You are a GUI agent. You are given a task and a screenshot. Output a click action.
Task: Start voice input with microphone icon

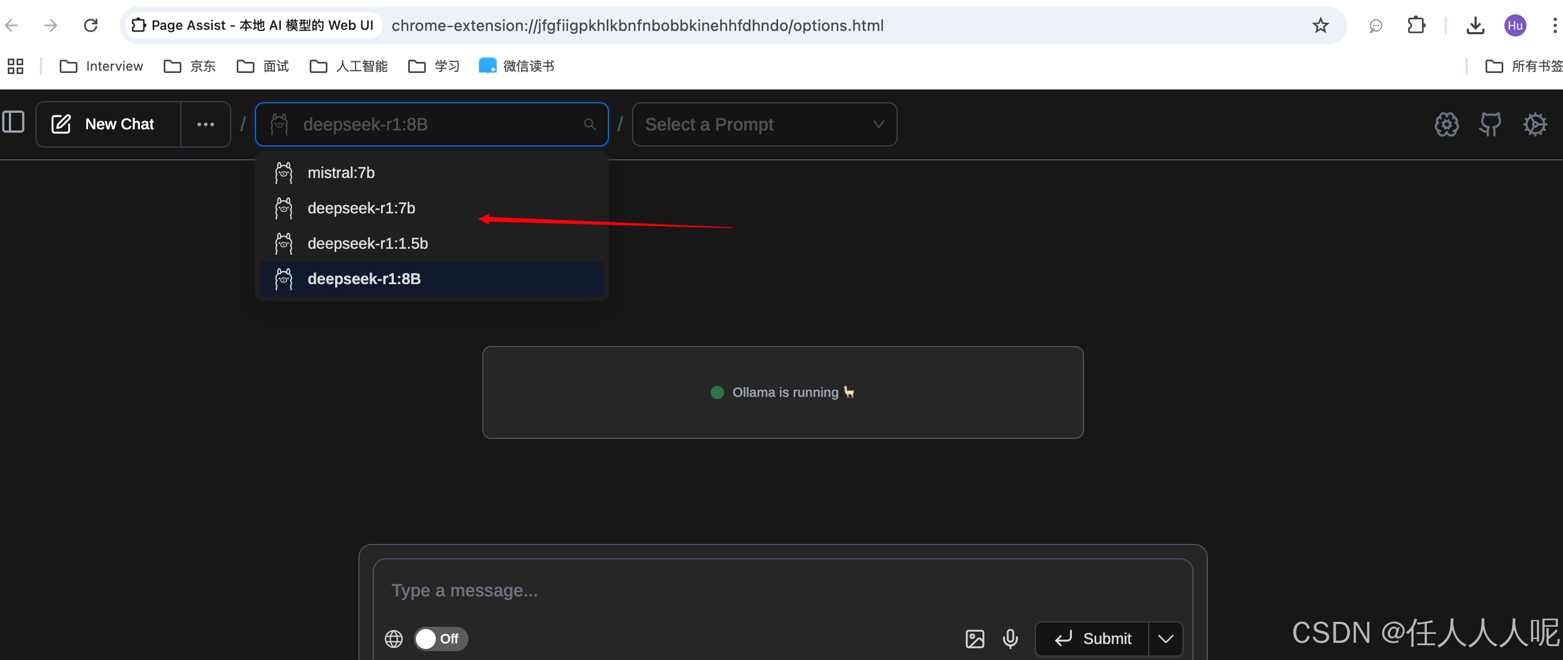pos(1010,639)
